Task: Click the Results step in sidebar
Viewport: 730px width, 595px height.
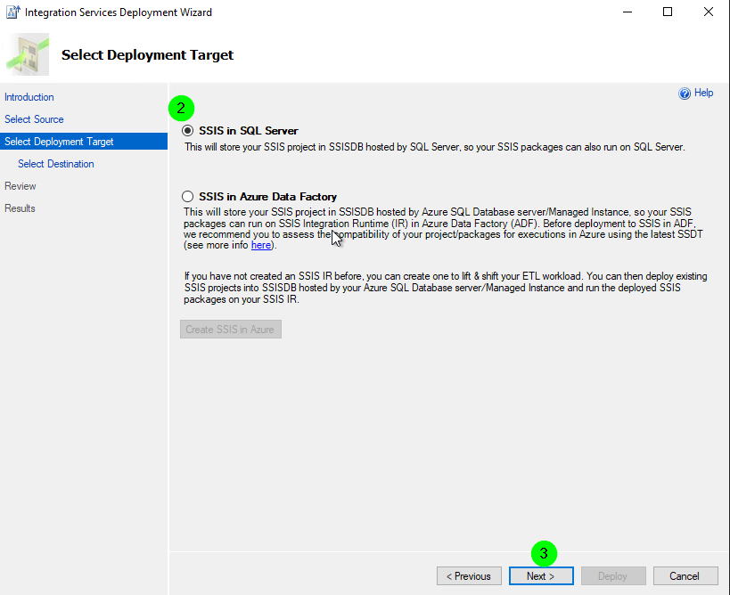Action: (x=20, y=208)
